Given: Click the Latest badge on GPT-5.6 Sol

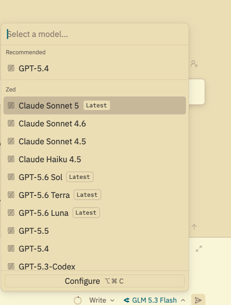Looking at the screenshot, I should click(x=79, y=177).
